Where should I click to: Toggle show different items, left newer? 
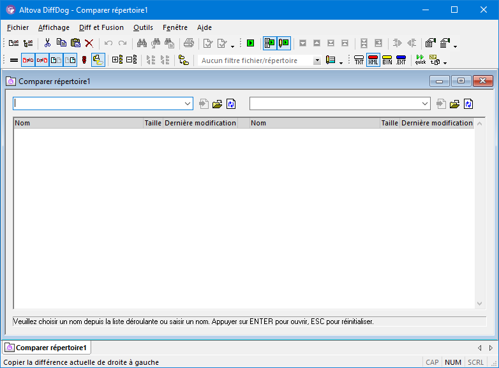click(28, 60)
